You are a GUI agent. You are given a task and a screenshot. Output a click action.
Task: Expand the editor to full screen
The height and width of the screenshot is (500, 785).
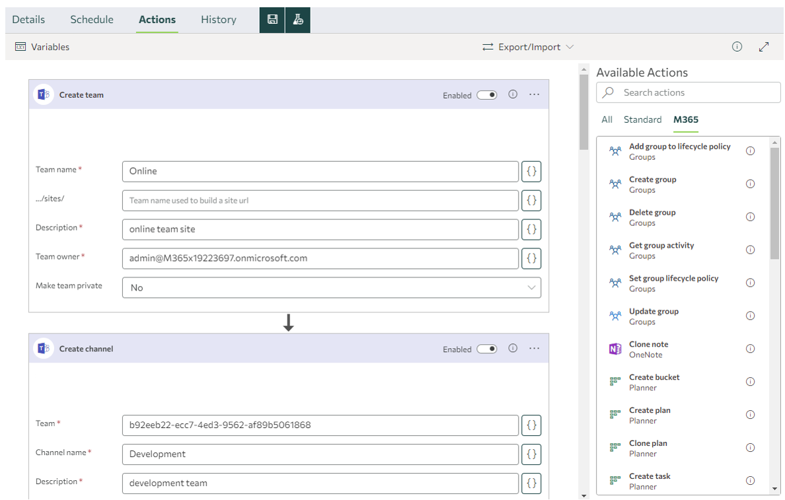763,46
